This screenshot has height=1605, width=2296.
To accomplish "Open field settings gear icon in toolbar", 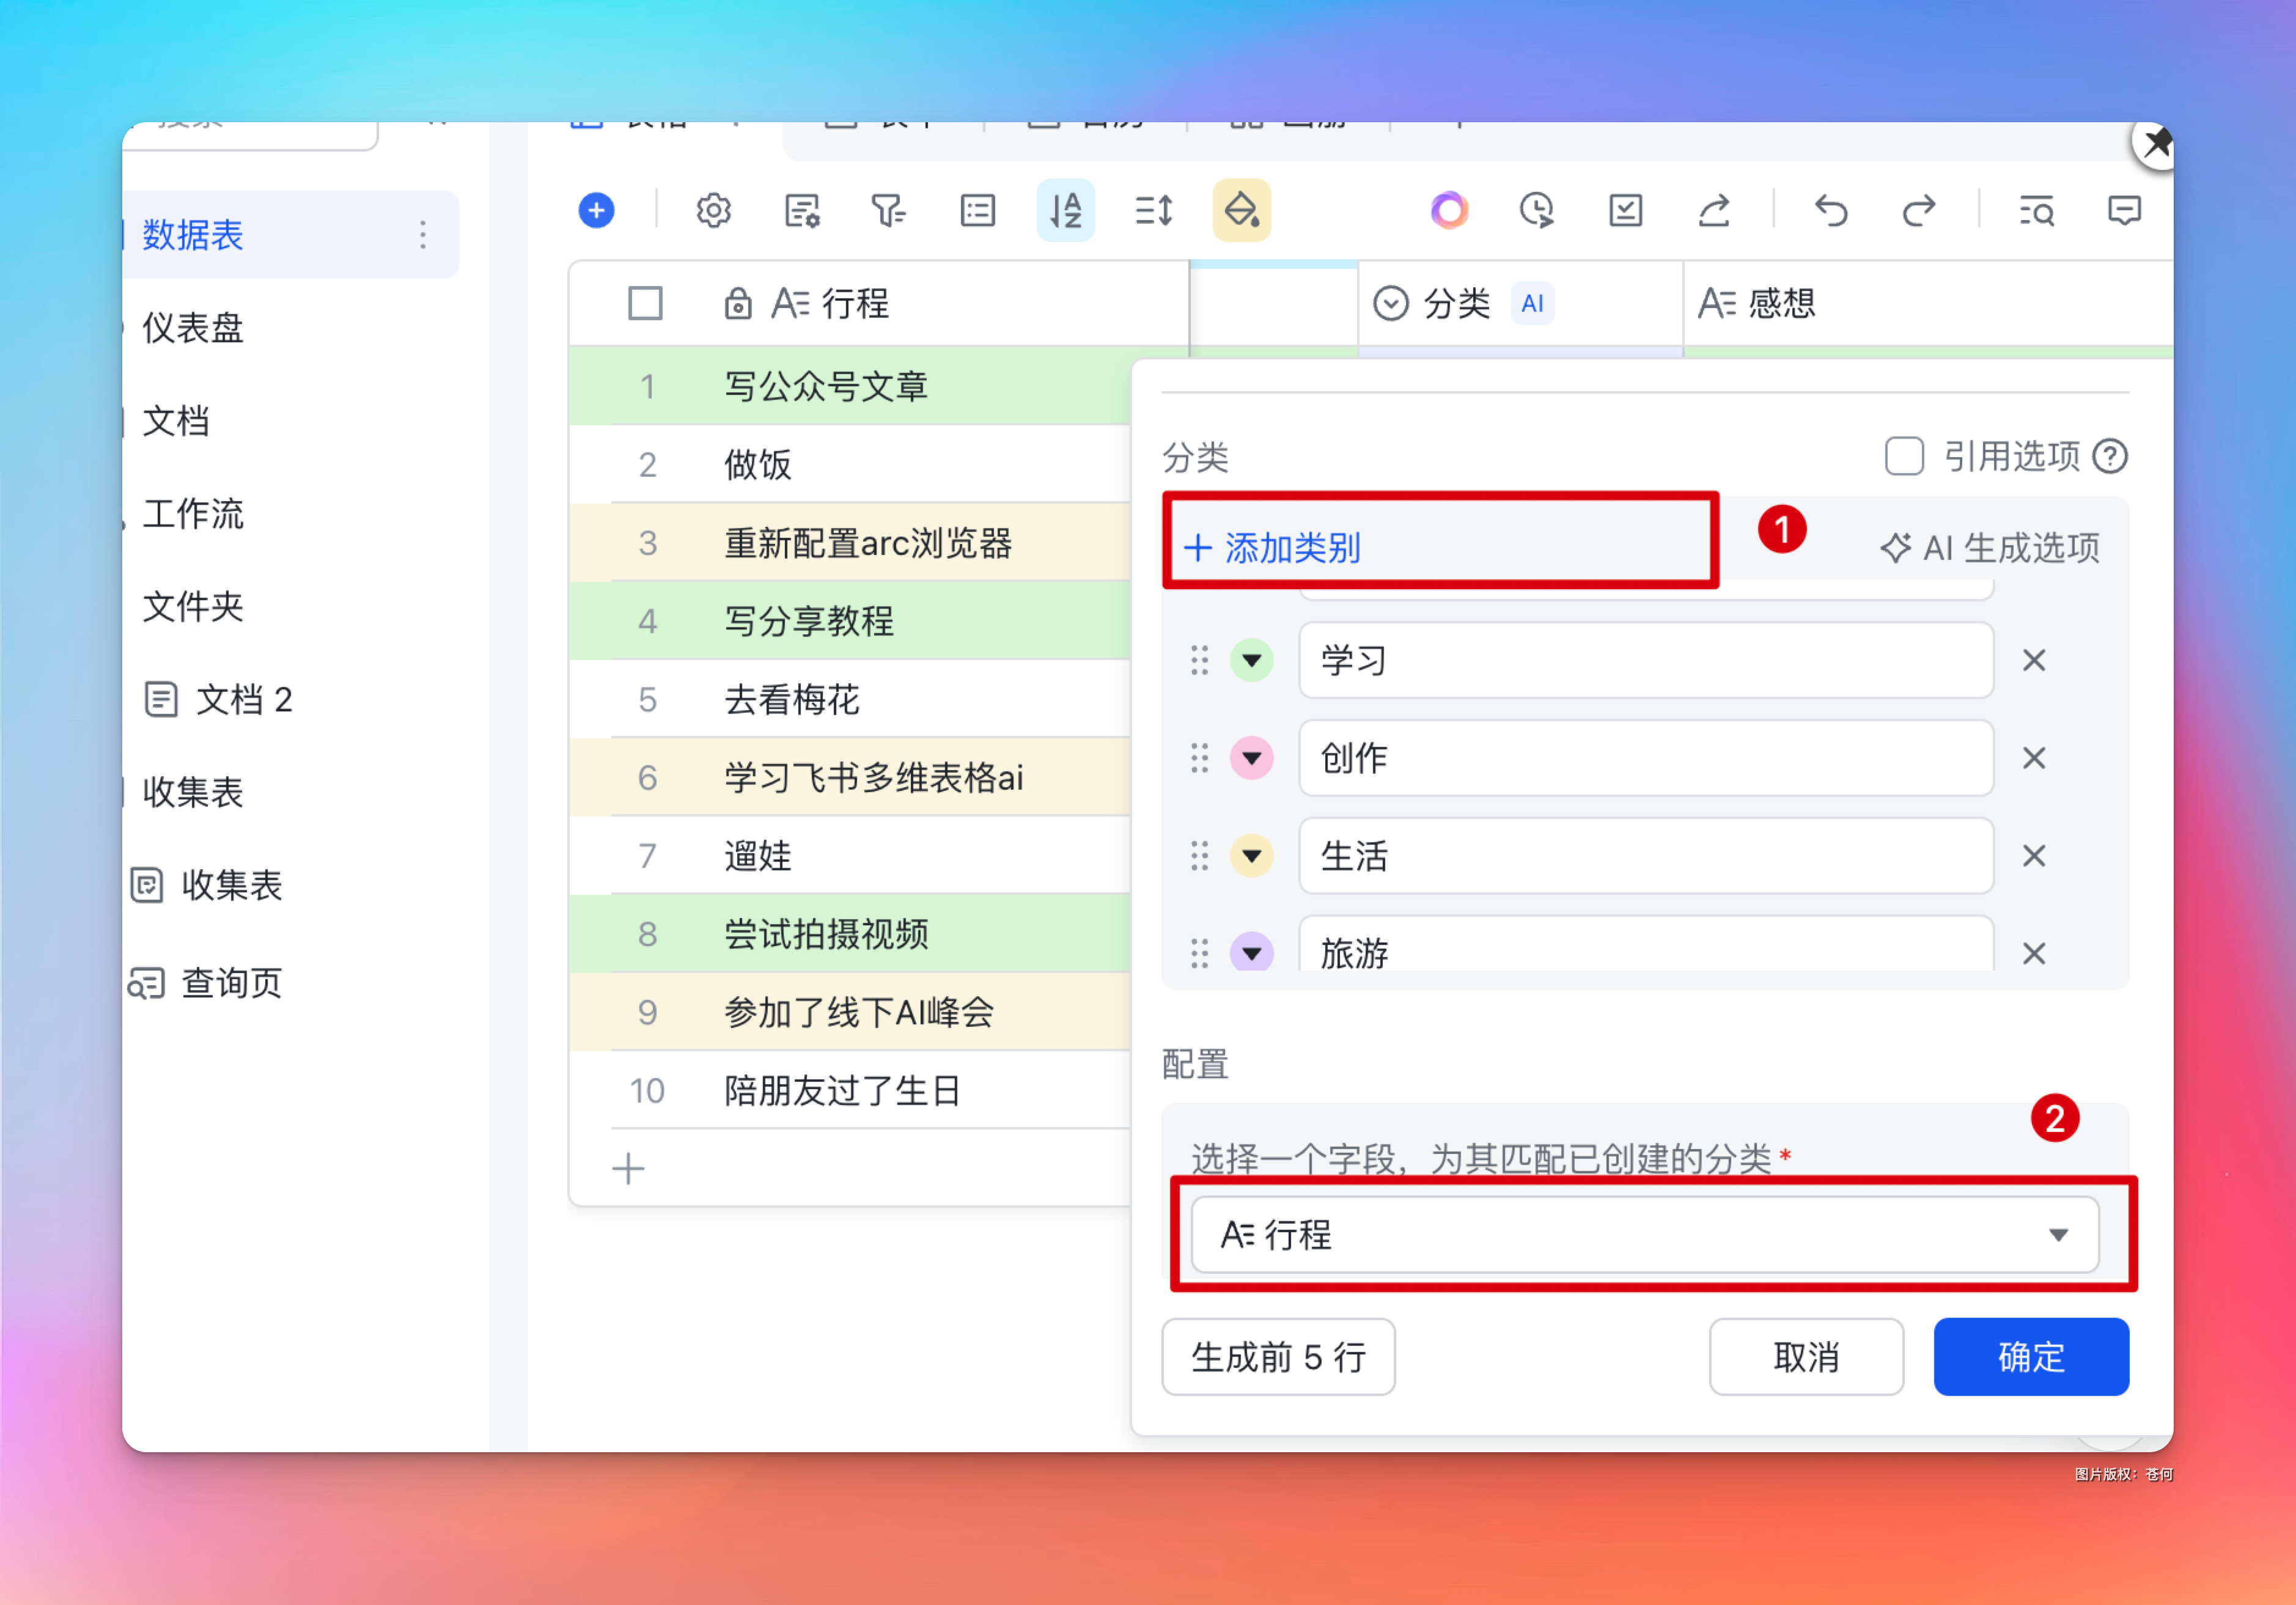I will click(713, 211).
